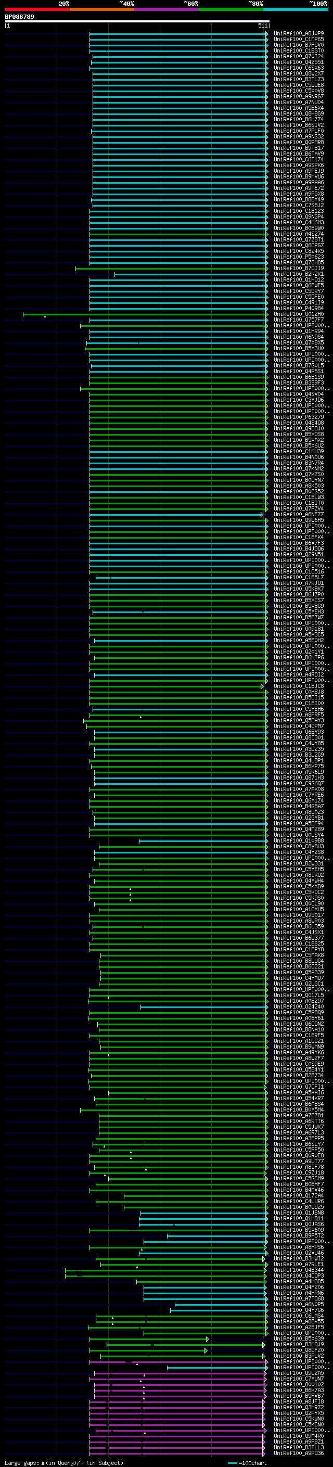Viewport: 333px width, 1467px height.
Task: Open the UniRef100_Q95017 entry
Action: click(x=299, y=915)
